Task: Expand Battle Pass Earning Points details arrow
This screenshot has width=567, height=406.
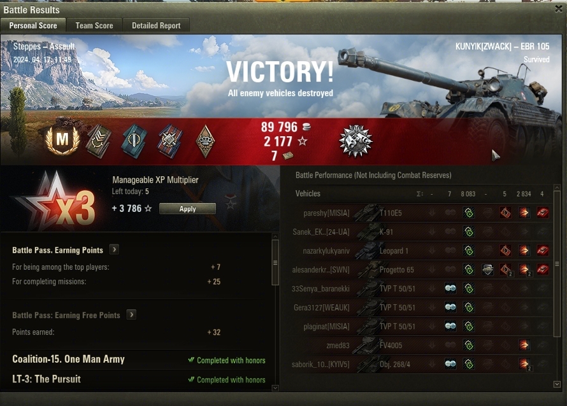Action: [x=114, y=249]
